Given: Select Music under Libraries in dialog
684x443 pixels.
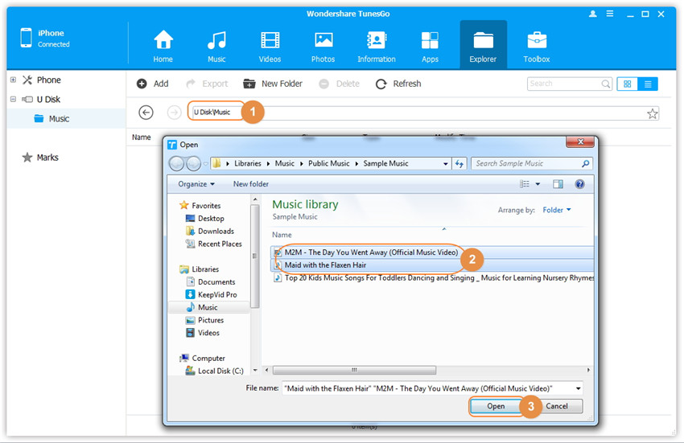Looking at the screenshot, I should 208,307.
